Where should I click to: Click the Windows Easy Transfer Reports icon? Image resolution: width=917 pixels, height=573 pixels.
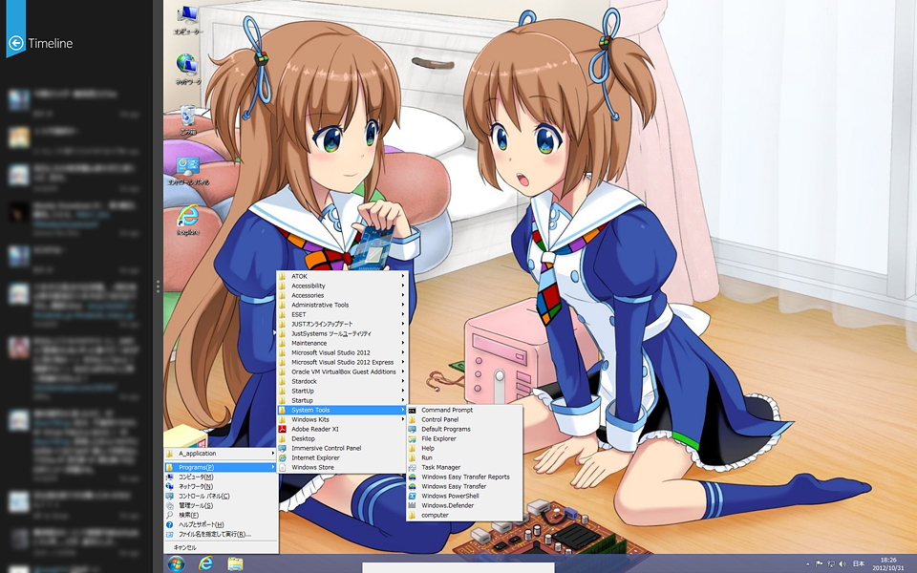coord(413,477)
